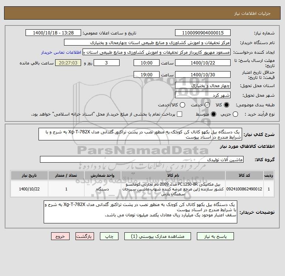The height and width of the screenshot is (276, 285).
Task: Click the گروه کالا field ماشین آلات تولیدی
Action: (142, 160)
